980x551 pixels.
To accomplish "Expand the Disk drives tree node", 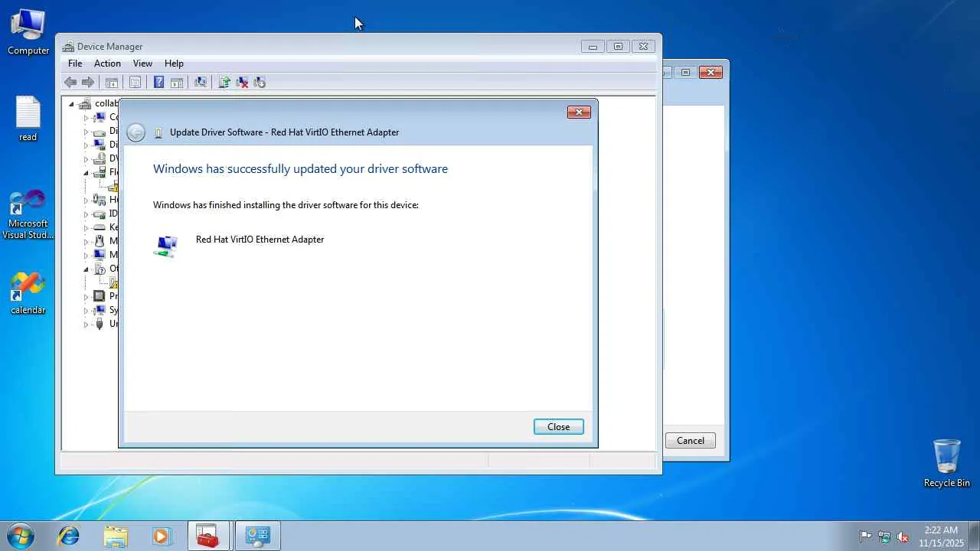I will coord(86,131).
